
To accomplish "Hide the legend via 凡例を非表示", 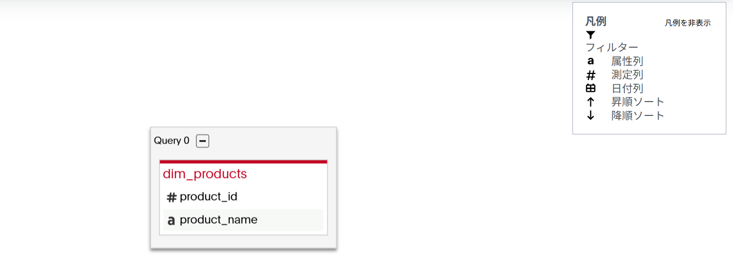I will (687, 23).
